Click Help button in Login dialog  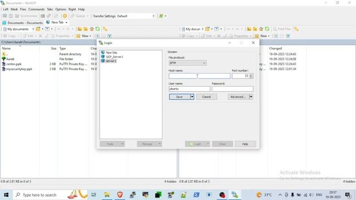tap(245, 144)
